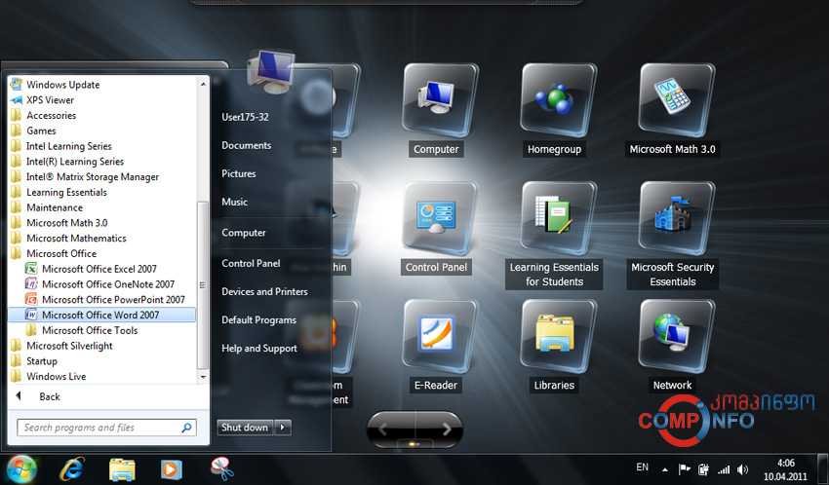Open the Action Center flag icon
The image size is (829, 485).
(684, 469)
